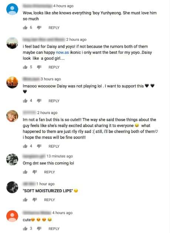Reply to 'Omg dnt see this coming lol'
The image size is (170, 233).
coord(50,172)
